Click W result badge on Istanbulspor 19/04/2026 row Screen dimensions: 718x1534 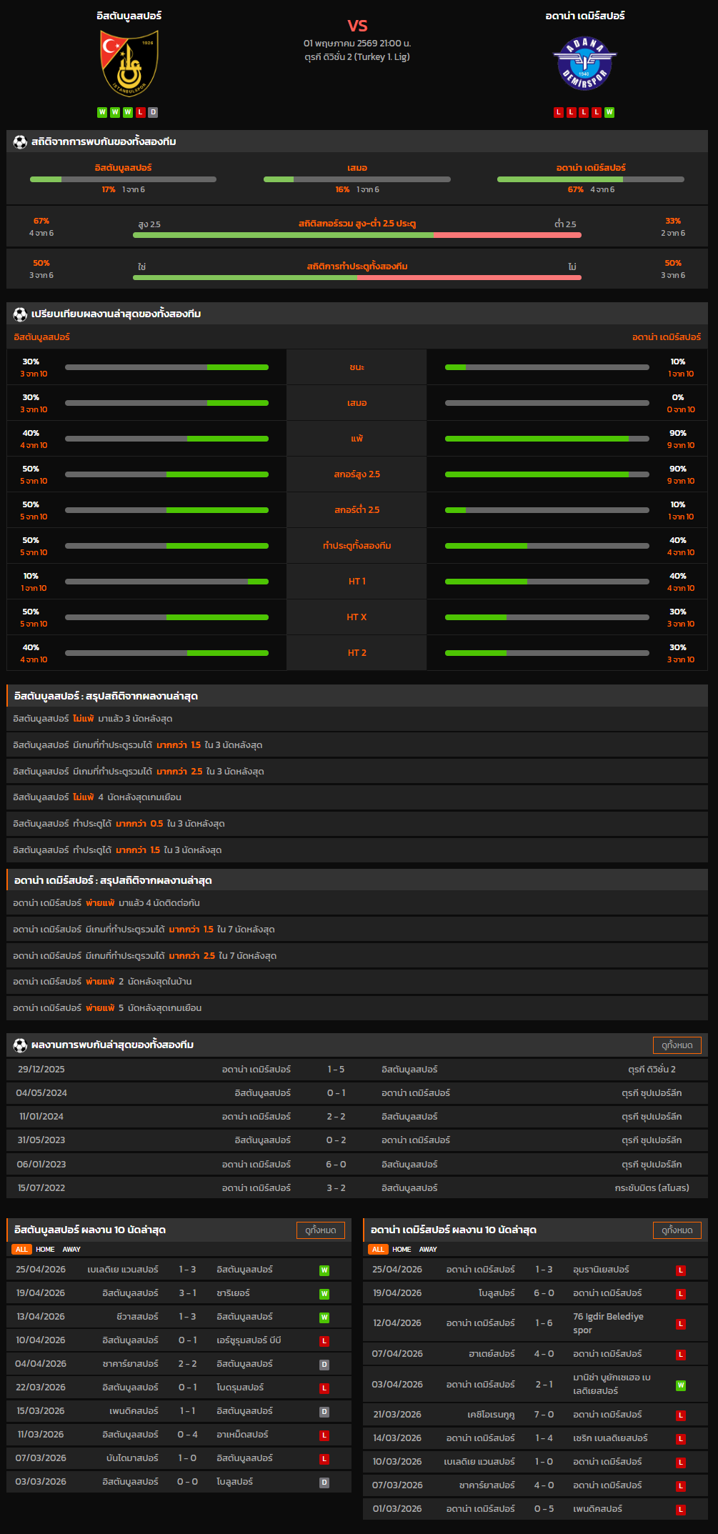[324, 1294]
